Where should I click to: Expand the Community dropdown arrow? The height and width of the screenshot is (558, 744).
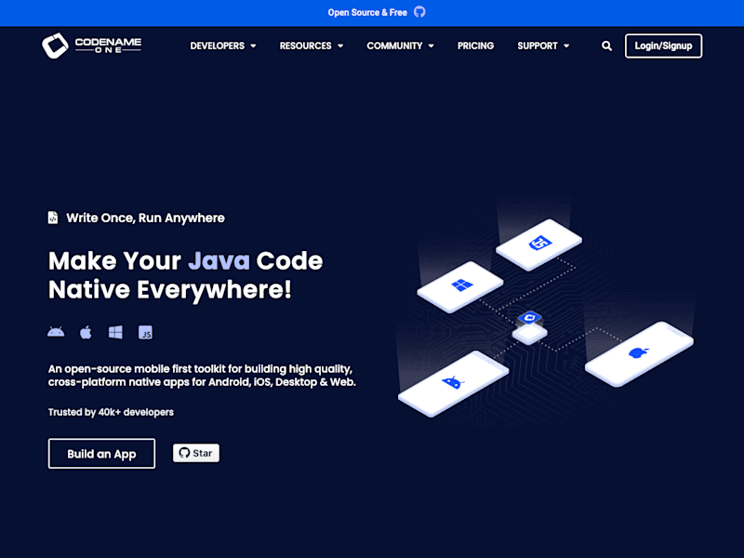(431, 46)
